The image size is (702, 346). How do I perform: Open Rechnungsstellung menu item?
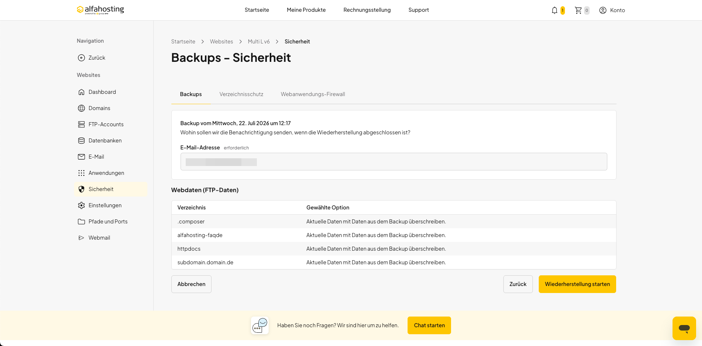click(x=367, y=10)
